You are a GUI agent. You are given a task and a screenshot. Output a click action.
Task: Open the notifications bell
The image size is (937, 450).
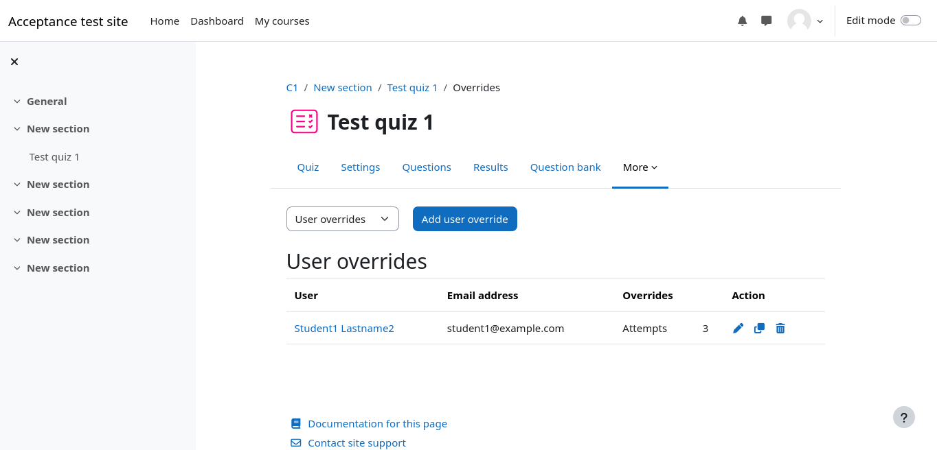(x=743, y=21)
